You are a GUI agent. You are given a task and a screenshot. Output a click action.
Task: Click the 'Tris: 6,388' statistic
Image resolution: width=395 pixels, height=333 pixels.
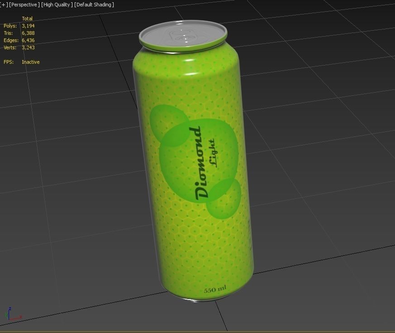point(19,33)
